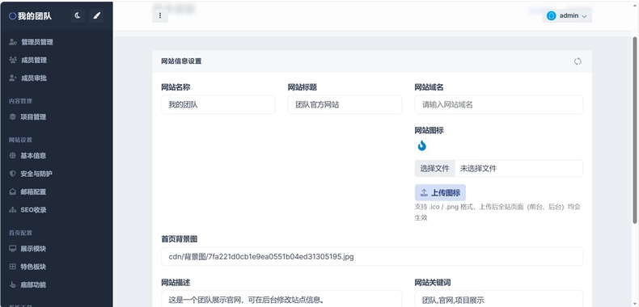
Task: Click the 内容管理 section heading
Action: pos(20,101)
